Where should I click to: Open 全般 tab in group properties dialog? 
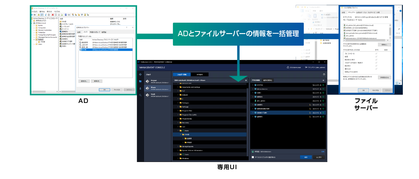79,32
